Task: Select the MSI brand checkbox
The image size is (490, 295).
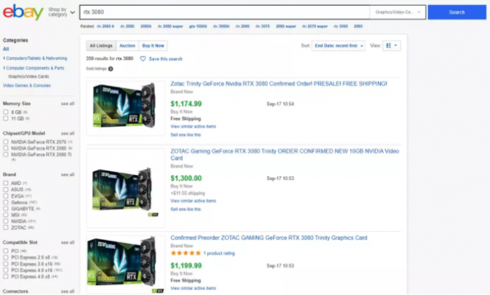Action: 6,215
